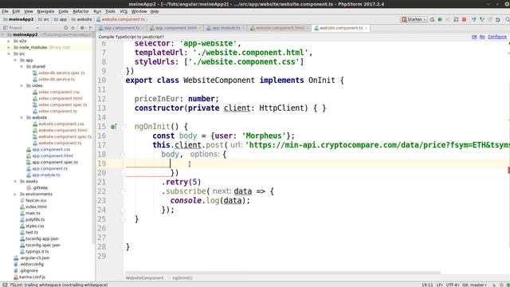
Task: Open the Refactor menu
Action: 80,11
